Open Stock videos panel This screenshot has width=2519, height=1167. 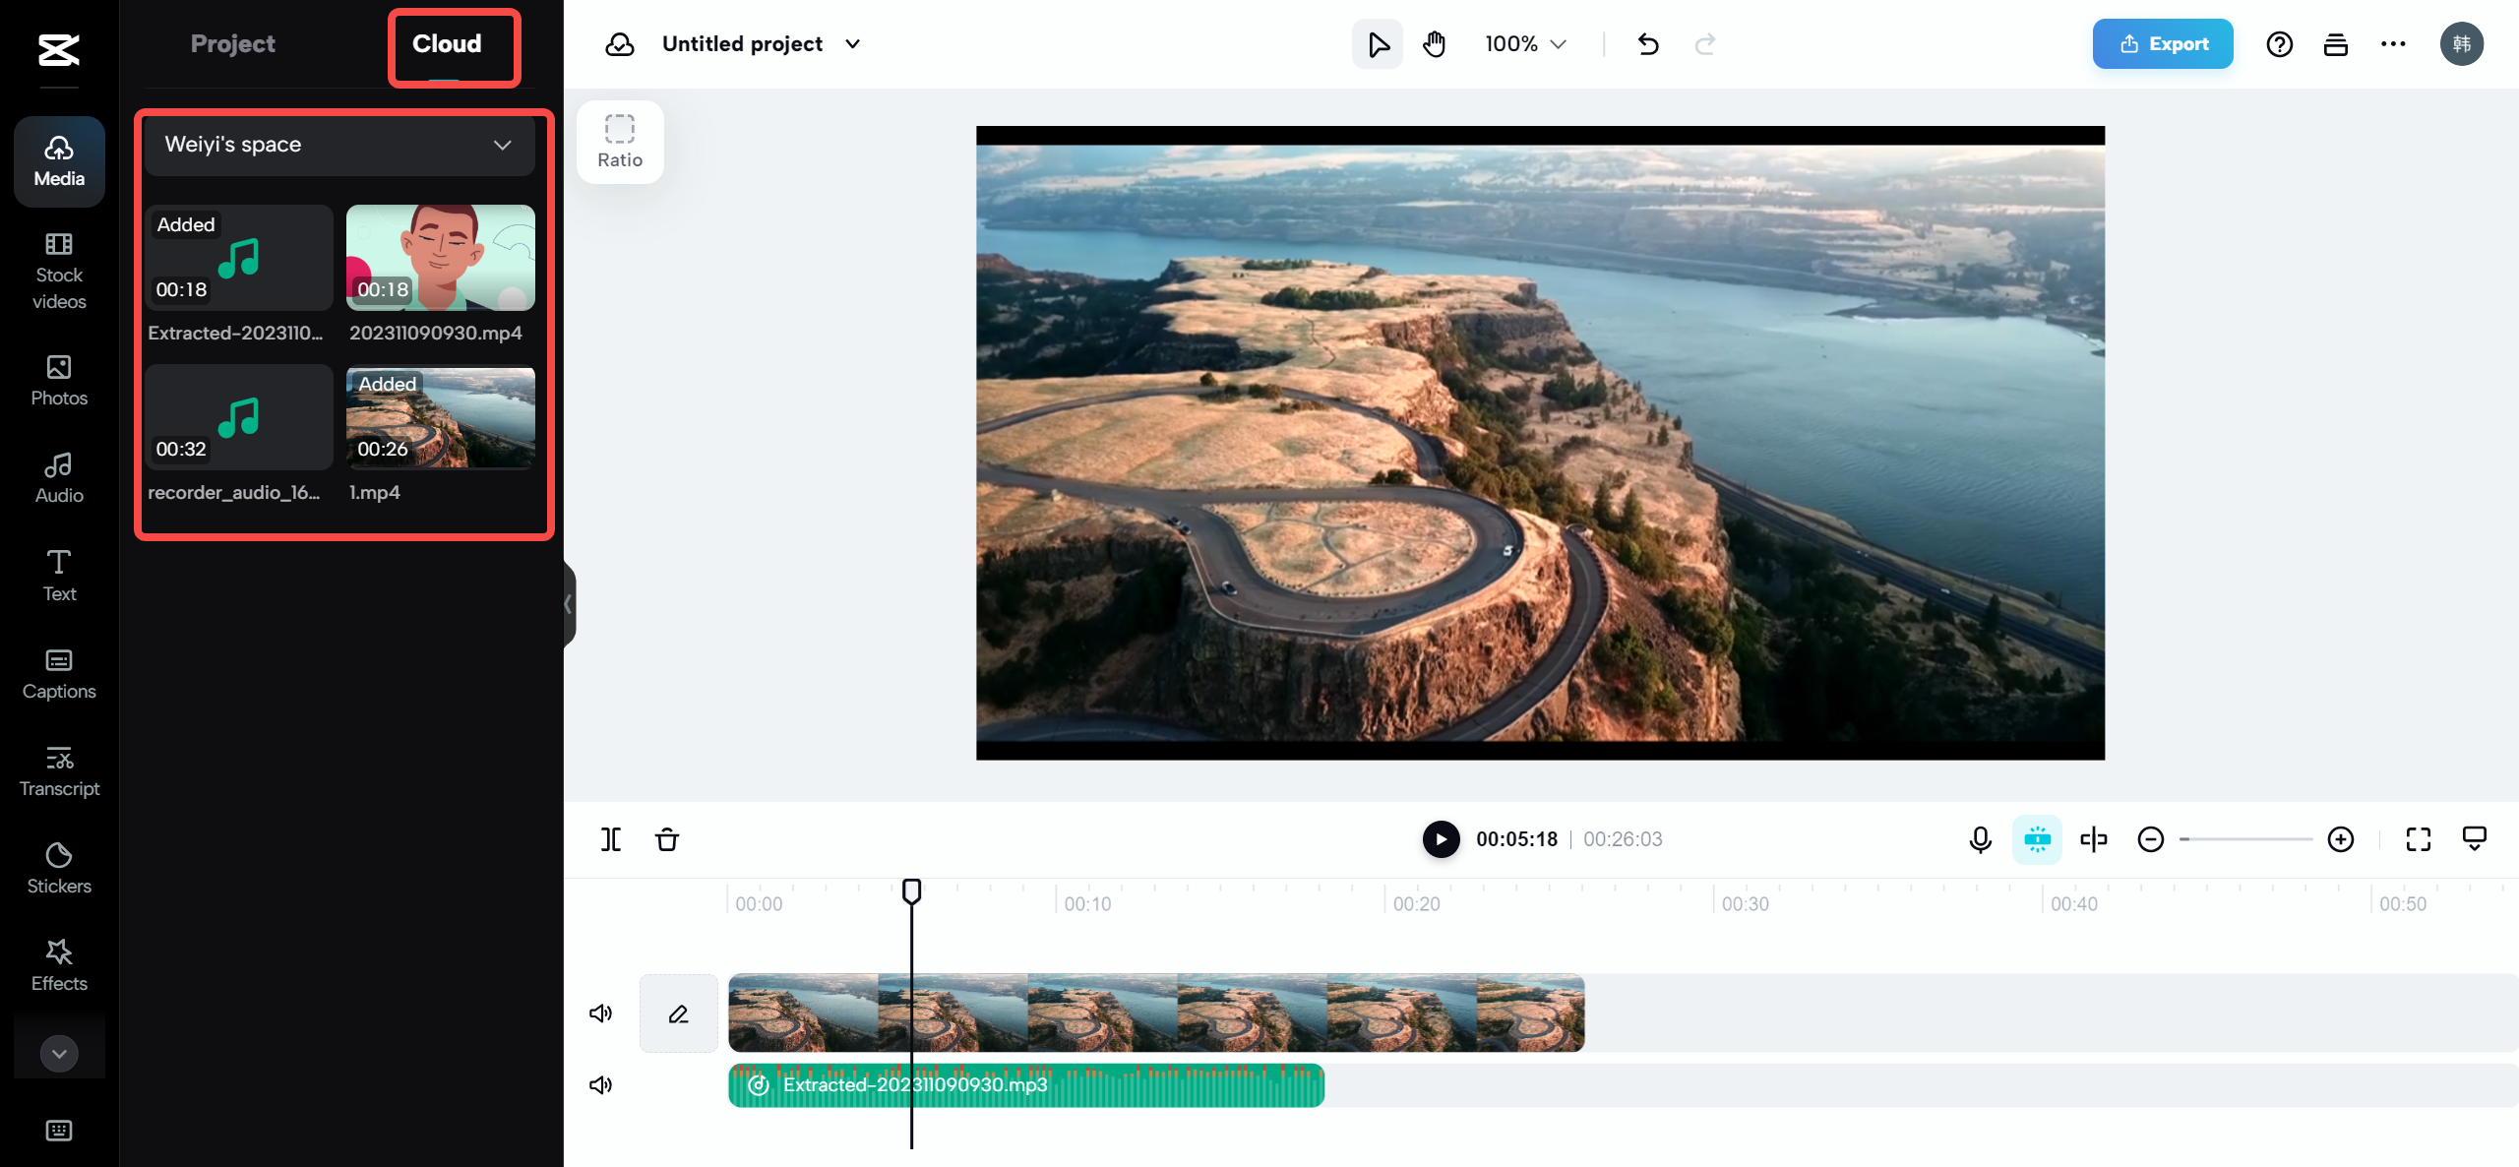coord(59,272)
